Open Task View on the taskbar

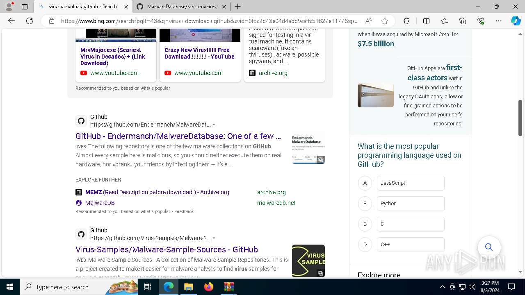coord(148,287)
